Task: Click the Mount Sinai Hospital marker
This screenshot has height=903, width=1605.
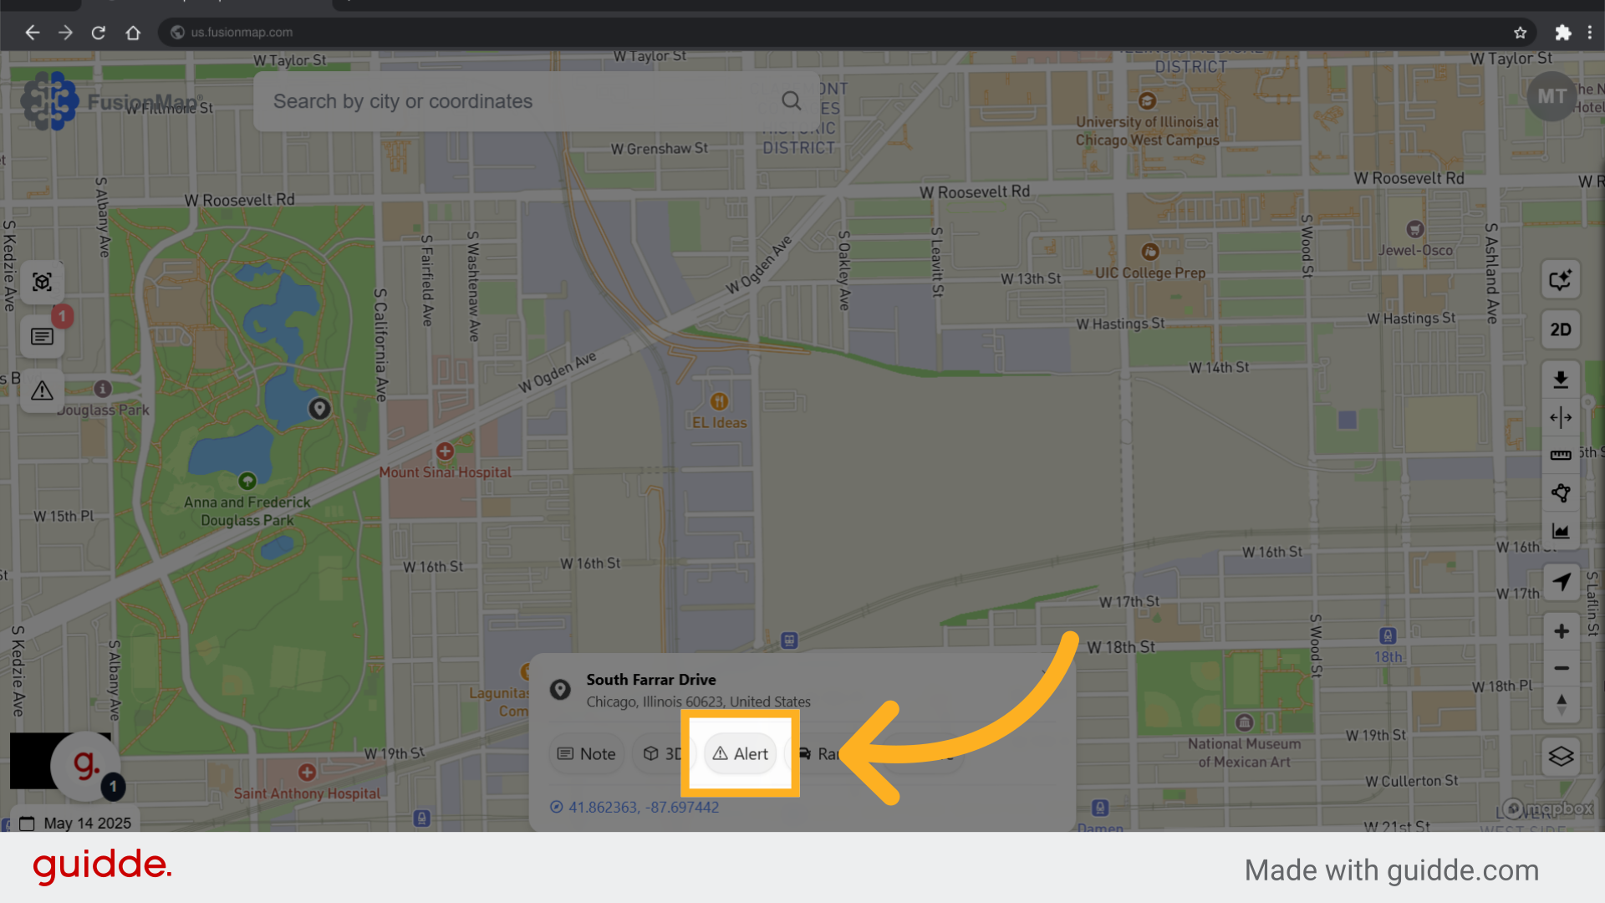Action: point(445,451)
